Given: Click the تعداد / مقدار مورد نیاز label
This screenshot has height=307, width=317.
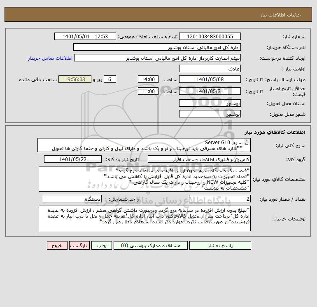Looking at the screenshot, I should [x=282, y=199].
